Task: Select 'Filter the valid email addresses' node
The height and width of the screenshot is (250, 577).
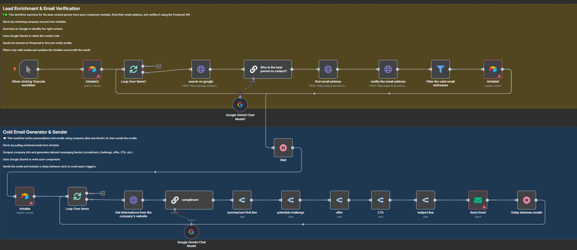Action: (x=441, y=69)
